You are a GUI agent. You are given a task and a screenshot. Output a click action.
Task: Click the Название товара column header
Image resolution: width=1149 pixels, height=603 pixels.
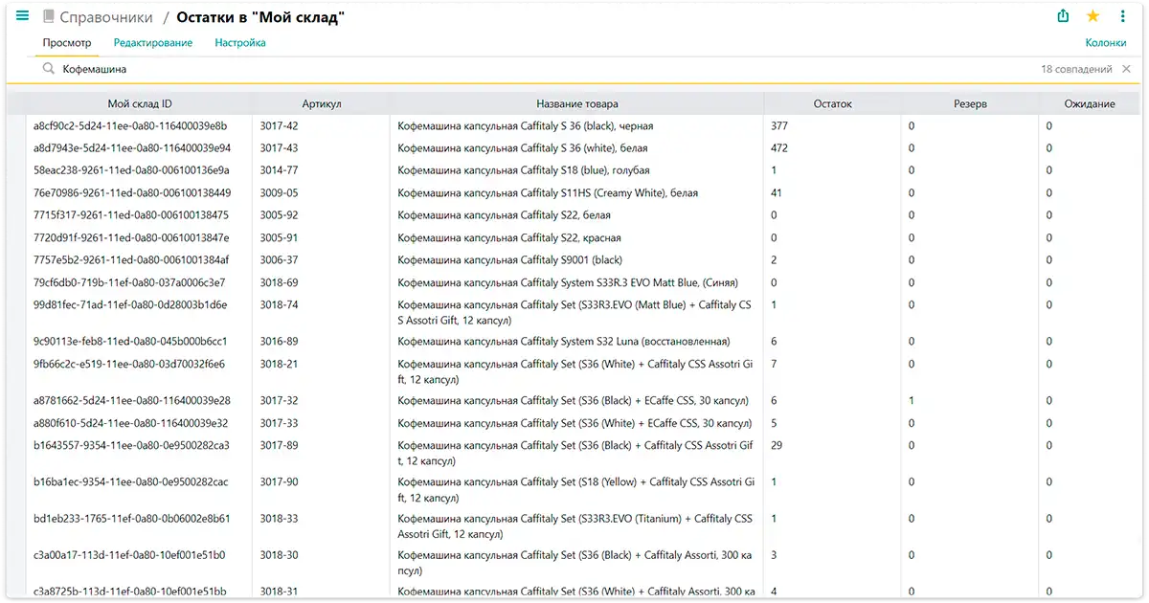[577, 103]
